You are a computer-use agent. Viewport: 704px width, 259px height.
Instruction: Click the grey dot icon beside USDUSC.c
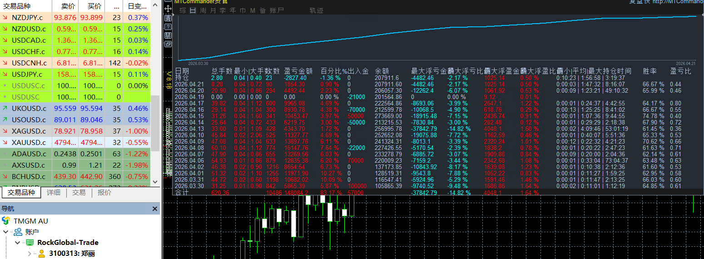[x=5, y=86]
